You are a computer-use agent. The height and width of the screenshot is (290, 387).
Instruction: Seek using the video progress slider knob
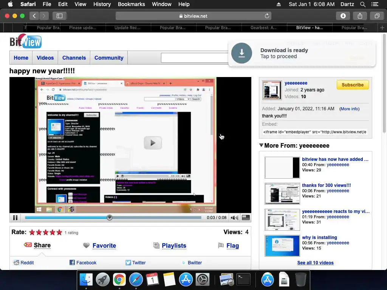[x=110, y=217]
